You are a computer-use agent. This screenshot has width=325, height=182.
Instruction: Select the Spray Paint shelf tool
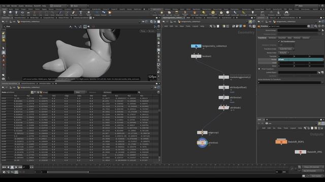(73, 13)
